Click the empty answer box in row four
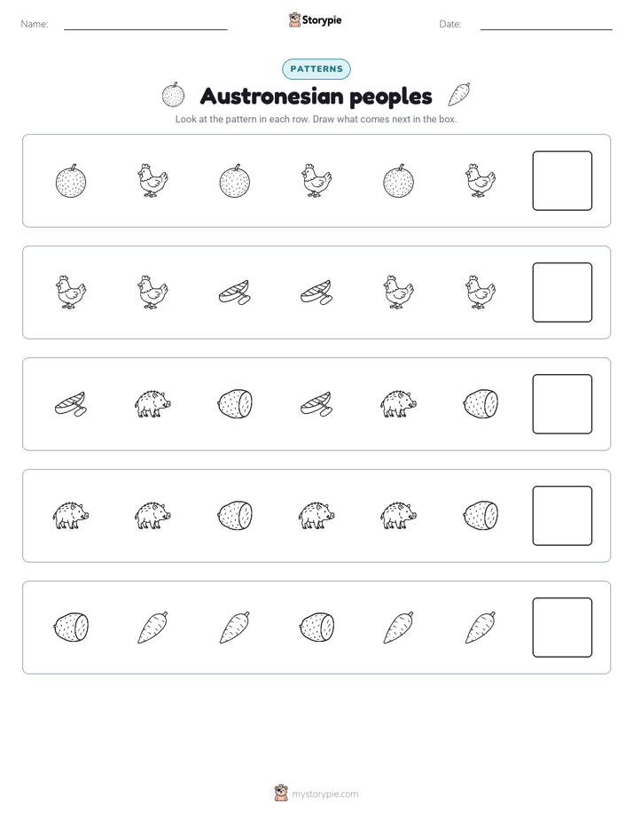This screenshot has height=819, width=633. [x=562, y=516]
